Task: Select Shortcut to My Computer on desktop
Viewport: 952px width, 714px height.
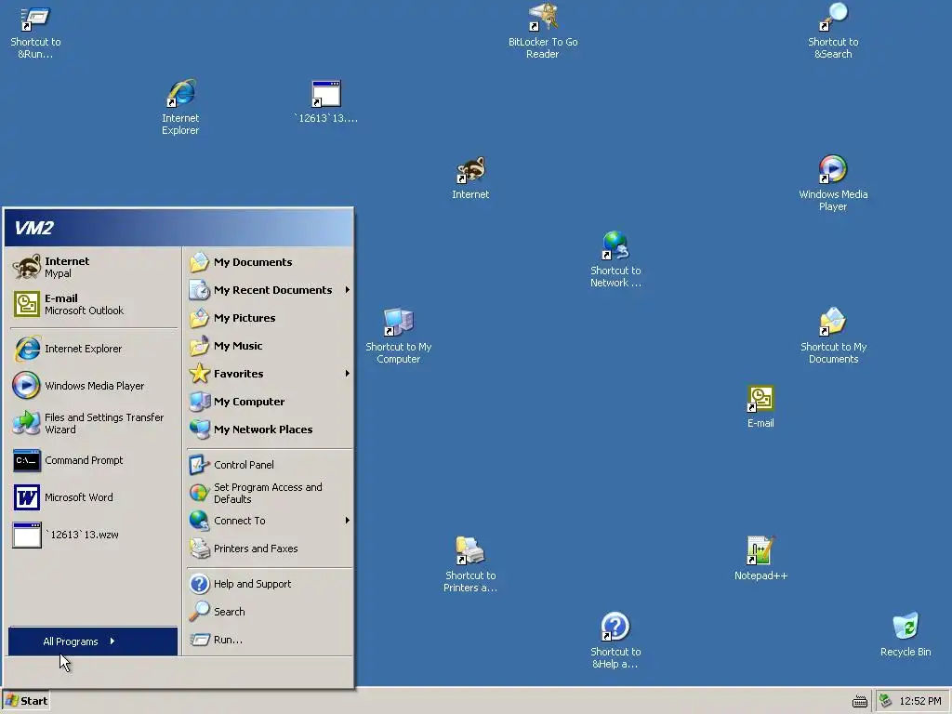Action: [x=398, y=336]
